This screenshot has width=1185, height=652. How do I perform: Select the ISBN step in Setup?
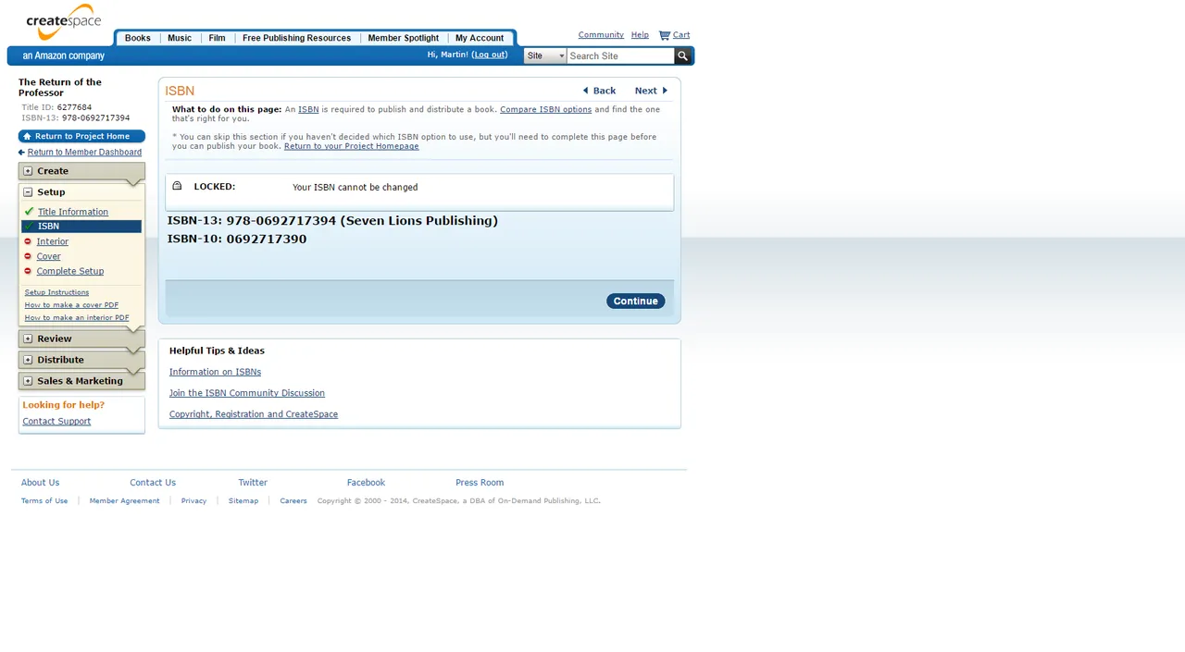[x=81, y=227]
